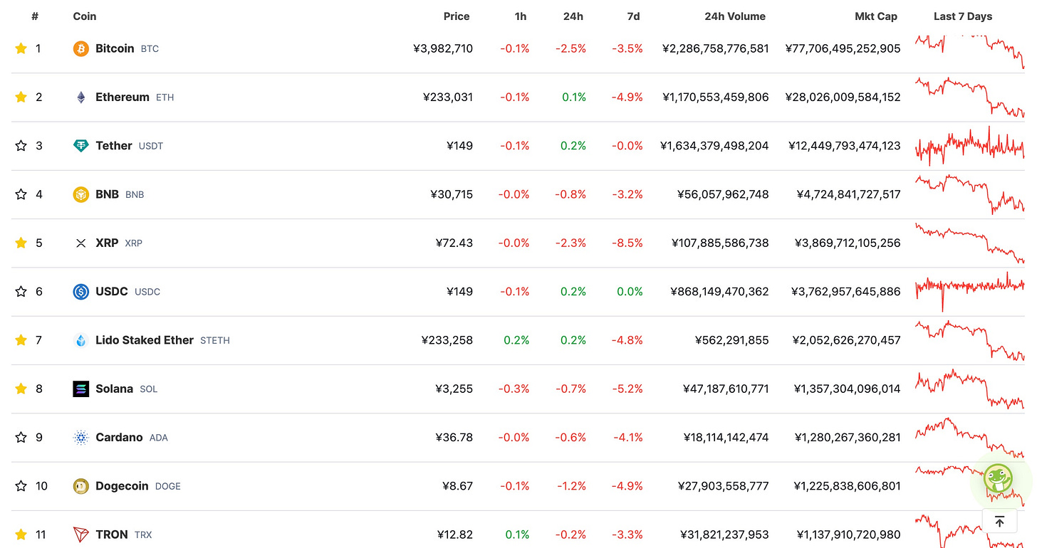Sort by the 7d change header
Image resolution: width=1037 pixels, height=548 pixels.
633,16
